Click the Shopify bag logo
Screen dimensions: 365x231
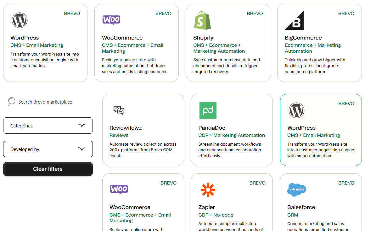[x=202, y=20]
